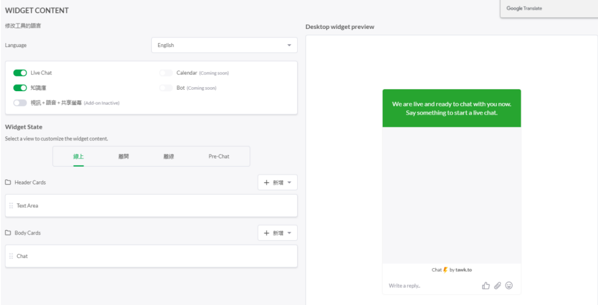Image resolution: width=598 pixels, height=305 pixels.
Task: Toggle the Live Chat switch off
Action: (20, 73)
